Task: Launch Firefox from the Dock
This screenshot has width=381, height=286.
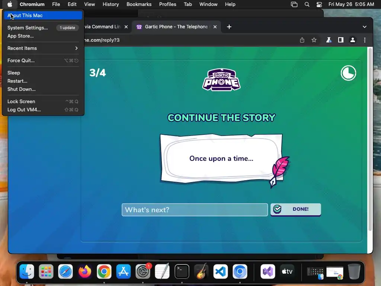Action: 84,271
